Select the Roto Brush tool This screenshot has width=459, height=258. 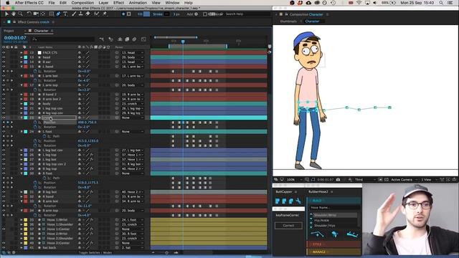pos(96,14)
